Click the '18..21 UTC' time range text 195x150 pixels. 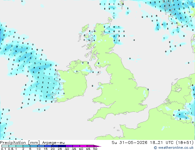162,143
